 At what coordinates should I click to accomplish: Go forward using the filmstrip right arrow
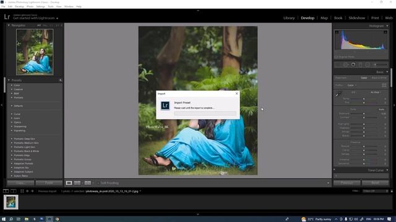(x=32, y=191)
